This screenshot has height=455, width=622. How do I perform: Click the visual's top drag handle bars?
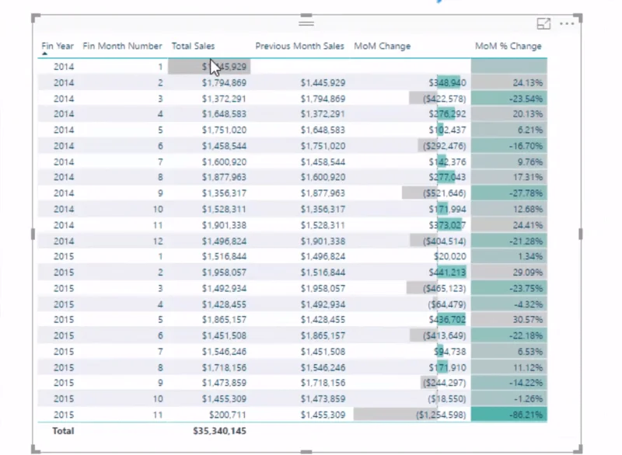pyautogui.click(x=306, y=23)
